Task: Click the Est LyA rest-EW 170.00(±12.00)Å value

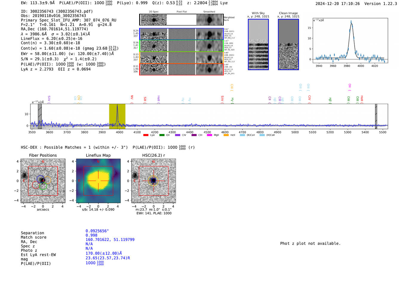Action: (x=104, y=253)
